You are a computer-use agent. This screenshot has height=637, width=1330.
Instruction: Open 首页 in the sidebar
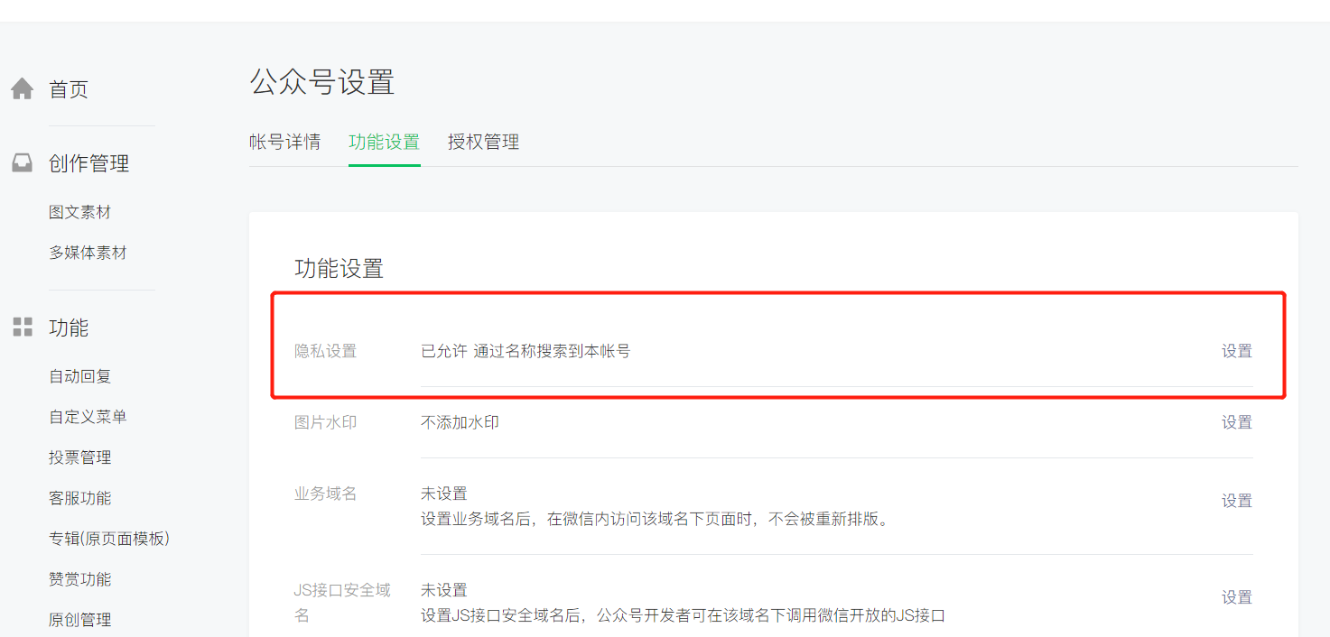pyautogui.click(x=69, y=89)
